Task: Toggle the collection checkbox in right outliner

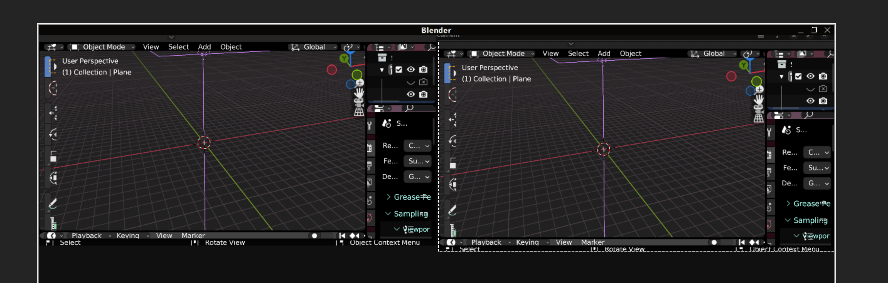Action: (798, 76)
